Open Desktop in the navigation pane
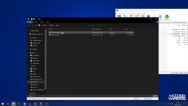This screenshot has width=188, height=106. [35, 58]
